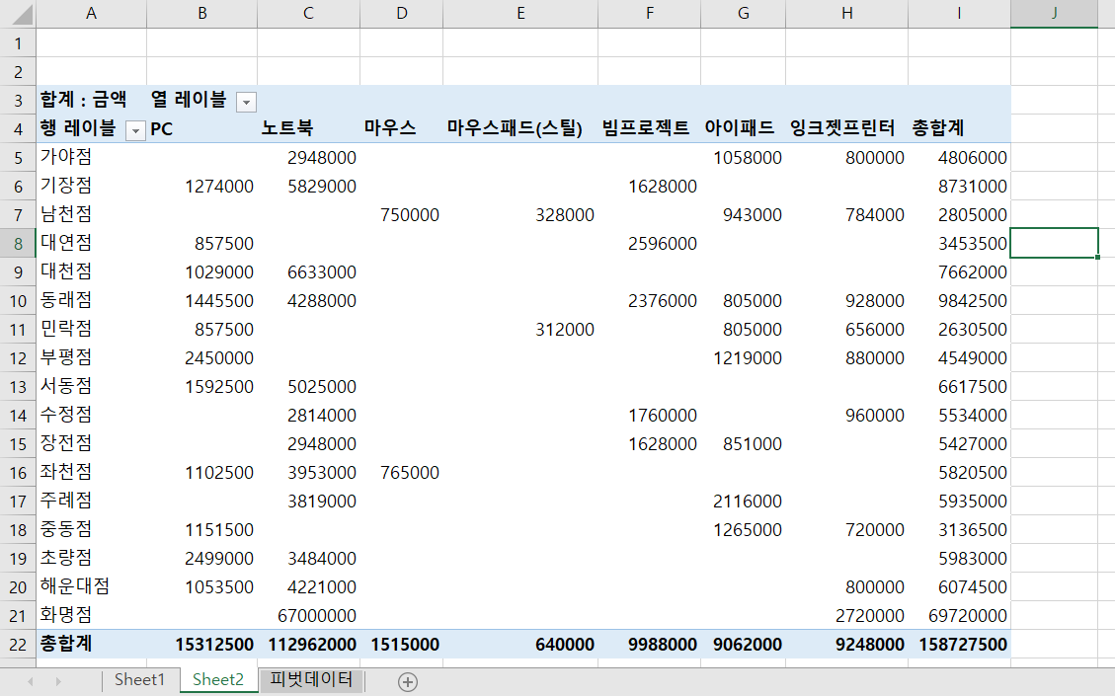Click the value 750000 in 남천점 row

[x=402, y=214]
